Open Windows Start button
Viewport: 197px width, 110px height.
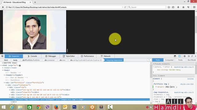(x=3, y=107)
